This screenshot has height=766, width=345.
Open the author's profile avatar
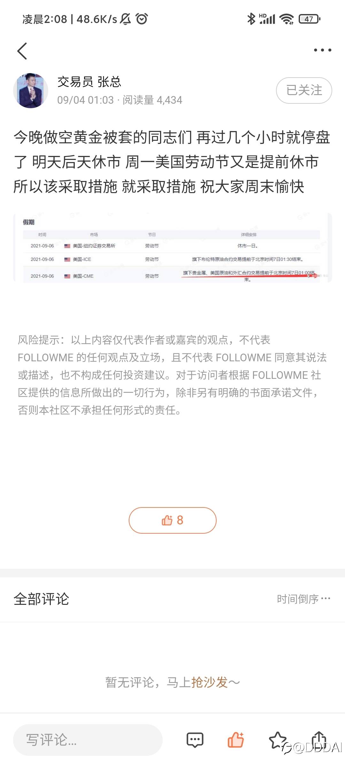[31, 91]
